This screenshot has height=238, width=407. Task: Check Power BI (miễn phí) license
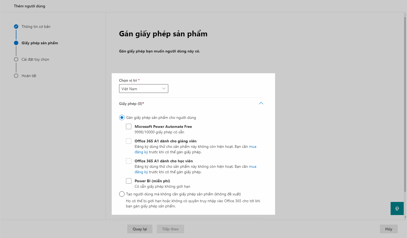point(129,181)
